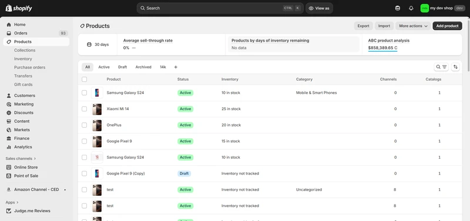Open Gift cards in sidebar
Viewport: 470px width, 221px height.
coord(23,84)
